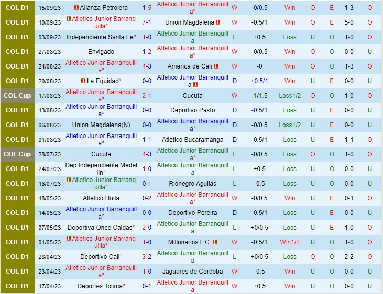The height and width of the screenshot is (294, 383).
Task: Click the date 18/05/23
Action: [50, 198]
